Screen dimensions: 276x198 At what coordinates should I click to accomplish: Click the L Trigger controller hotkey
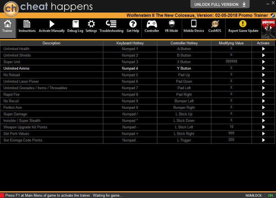[184, 140]
